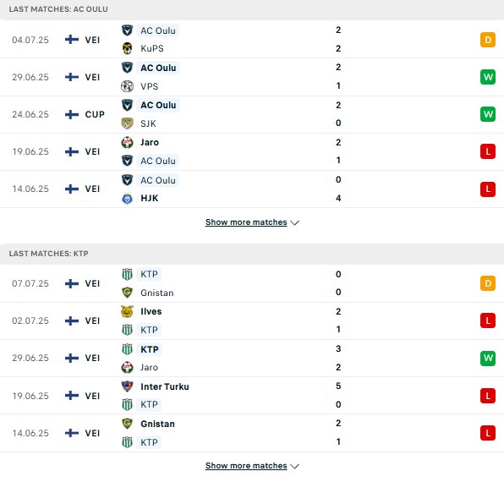504x482 pixels.
Task: Open the draw badge for AC Oulu vs KuPS
Action: [488, 40]
